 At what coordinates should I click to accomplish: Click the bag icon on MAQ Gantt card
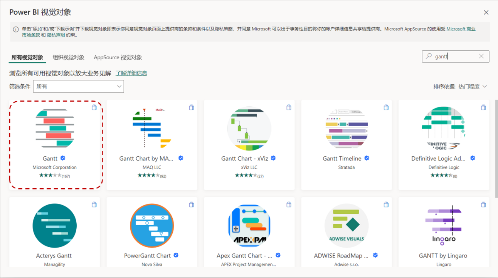(x=192, y=107)
